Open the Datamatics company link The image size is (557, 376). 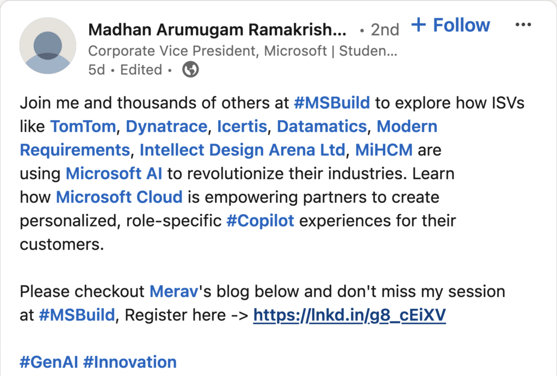coord(322,127)
